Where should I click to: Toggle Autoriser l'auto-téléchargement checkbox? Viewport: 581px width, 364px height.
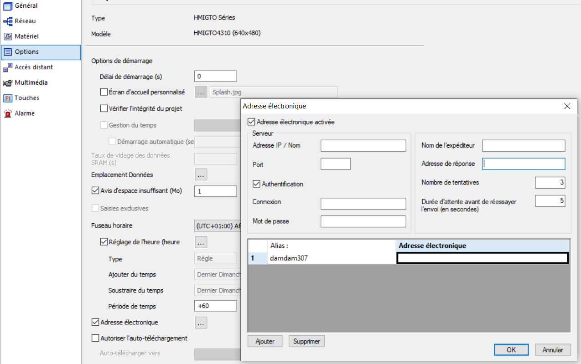(95, 338)
